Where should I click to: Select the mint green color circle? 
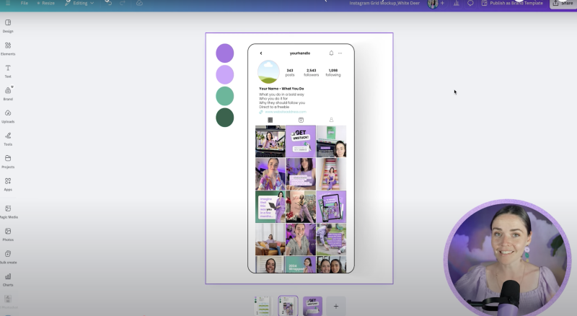[225, 96]
